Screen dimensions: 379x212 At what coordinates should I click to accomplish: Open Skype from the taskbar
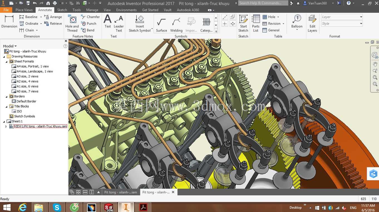click(57, 207)
